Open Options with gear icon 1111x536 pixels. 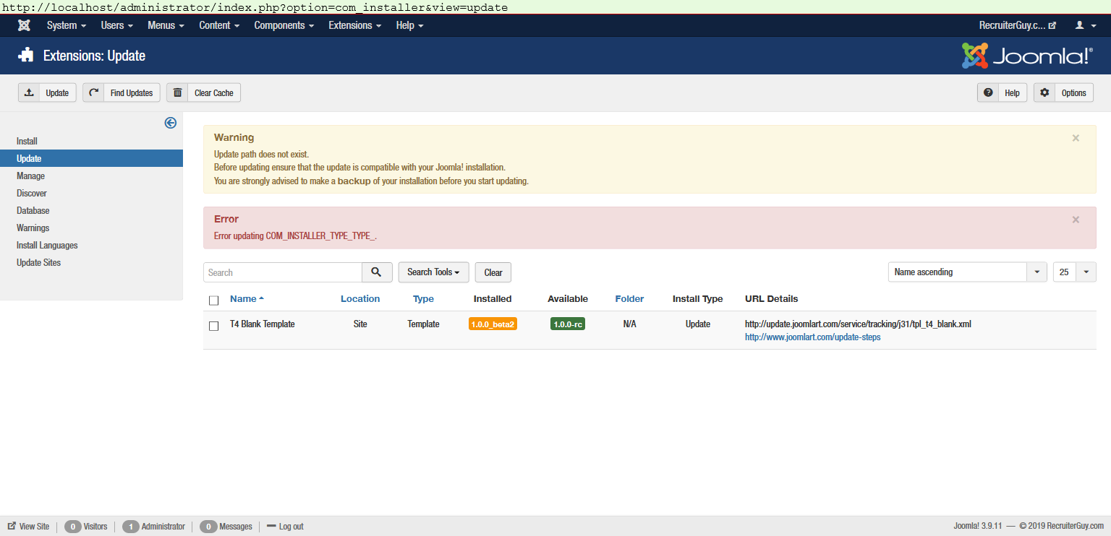[1063, 92]
